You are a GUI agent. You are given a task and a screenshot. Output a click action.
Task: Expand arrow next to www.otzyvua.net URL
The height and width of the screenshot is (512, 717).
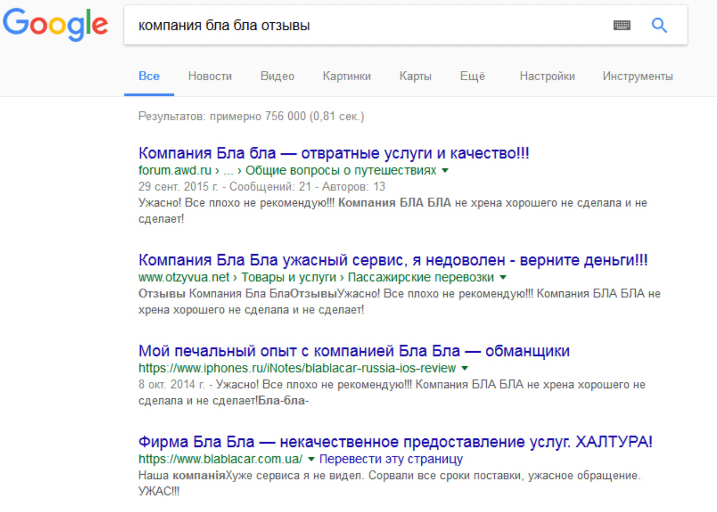point(503,277)
